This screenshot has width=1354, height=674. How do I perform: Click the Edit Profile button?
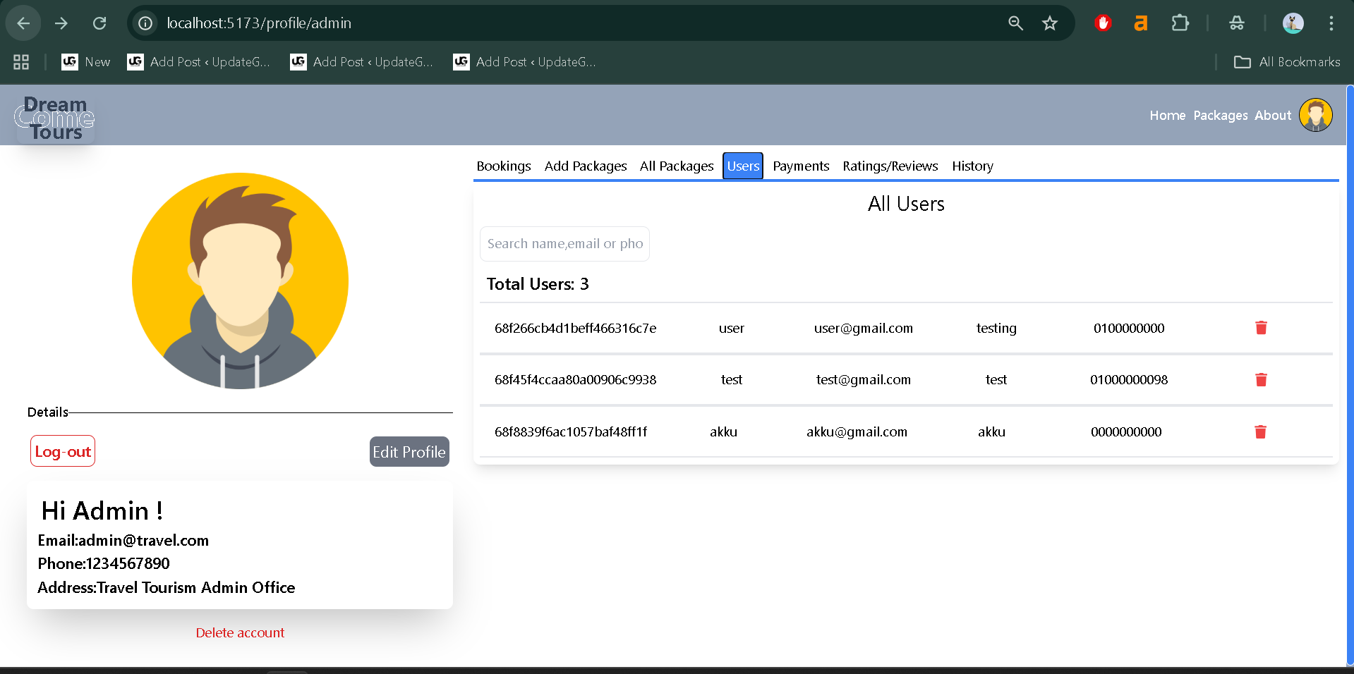(409, 452)
